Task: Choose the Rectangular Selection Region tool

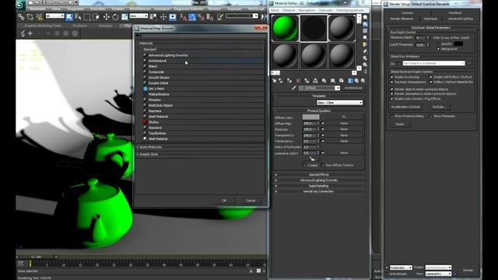Action: pos(87,16)
